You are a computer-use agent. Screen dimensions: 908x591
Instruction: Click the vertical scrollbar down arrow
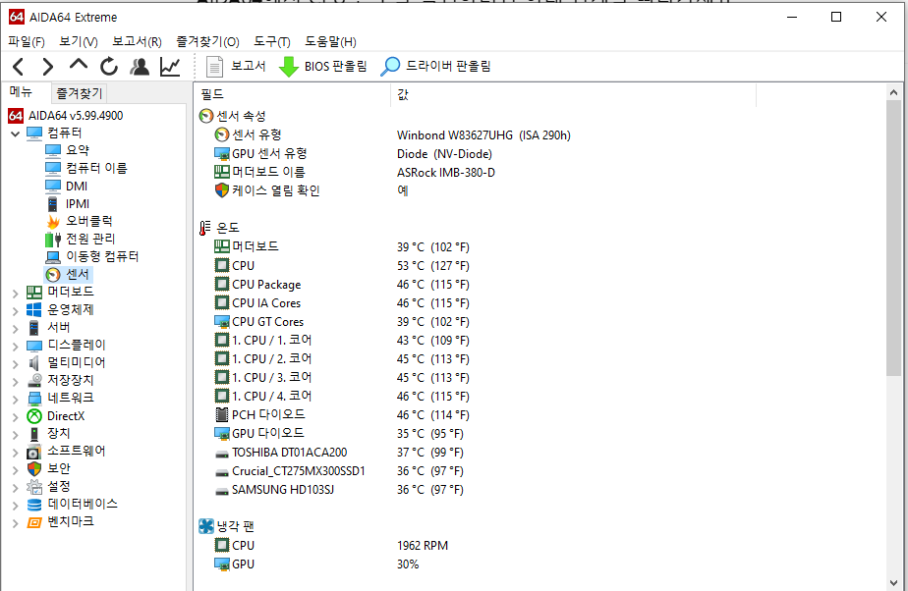[x=893, y=583]
